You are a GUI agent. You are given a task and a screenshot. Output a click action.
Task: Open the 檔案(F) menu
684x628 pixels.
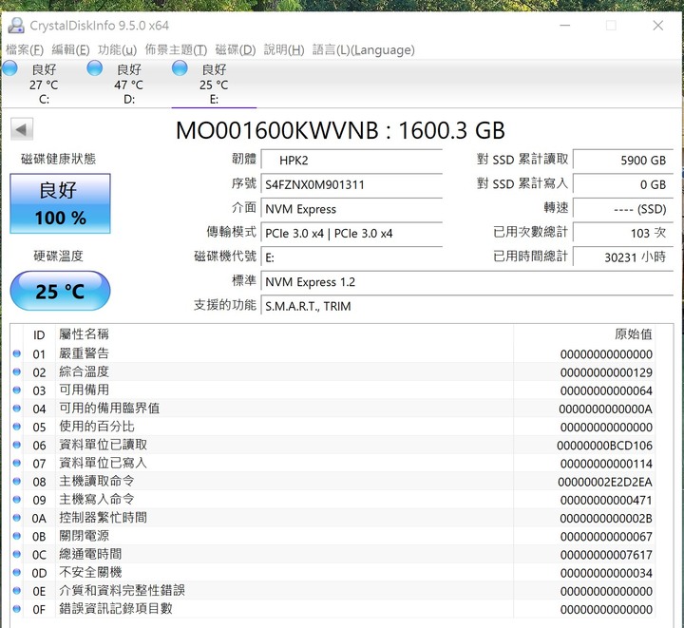click(x=25, y=49)
